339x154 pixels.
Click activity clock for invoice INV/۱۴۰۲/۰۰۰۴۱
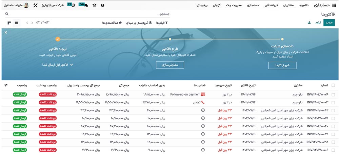[203, 118]
